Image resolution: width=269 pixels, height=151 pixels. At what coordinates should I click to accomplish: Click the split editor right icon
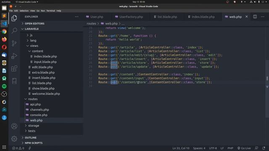pos(255,17)
